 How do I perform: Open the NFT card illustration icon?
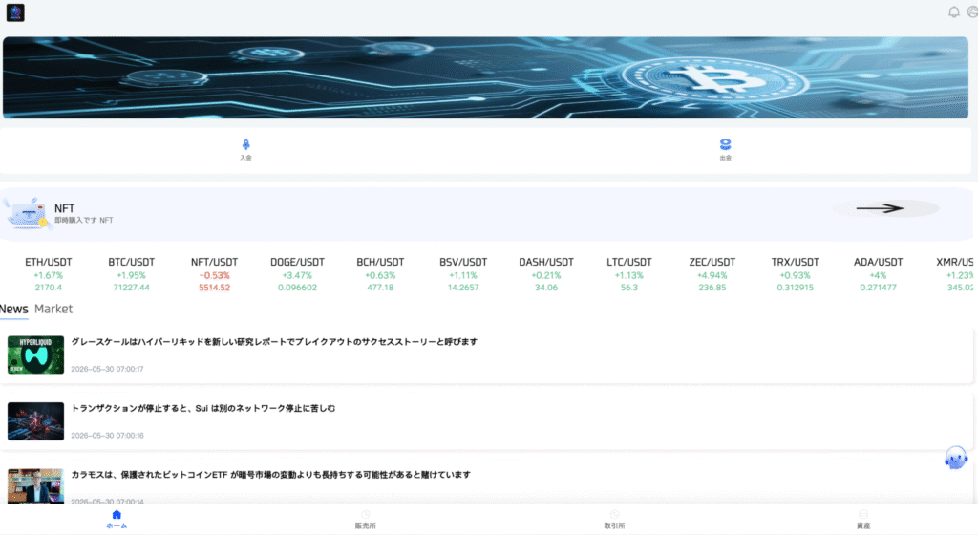click(26, 214)
